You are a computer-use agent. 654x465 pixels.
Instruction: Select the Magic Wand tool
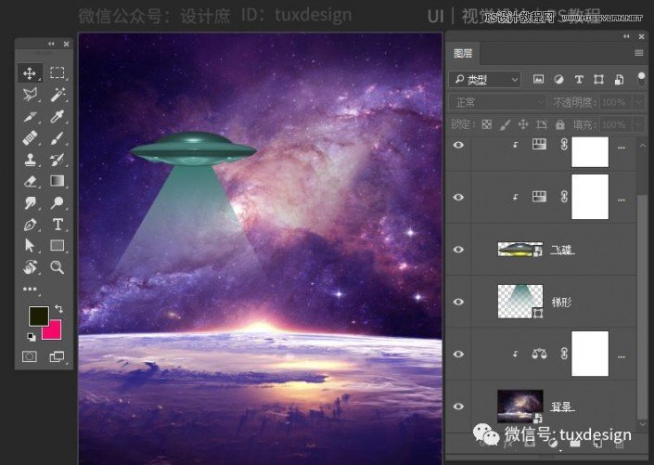(58, 95)
